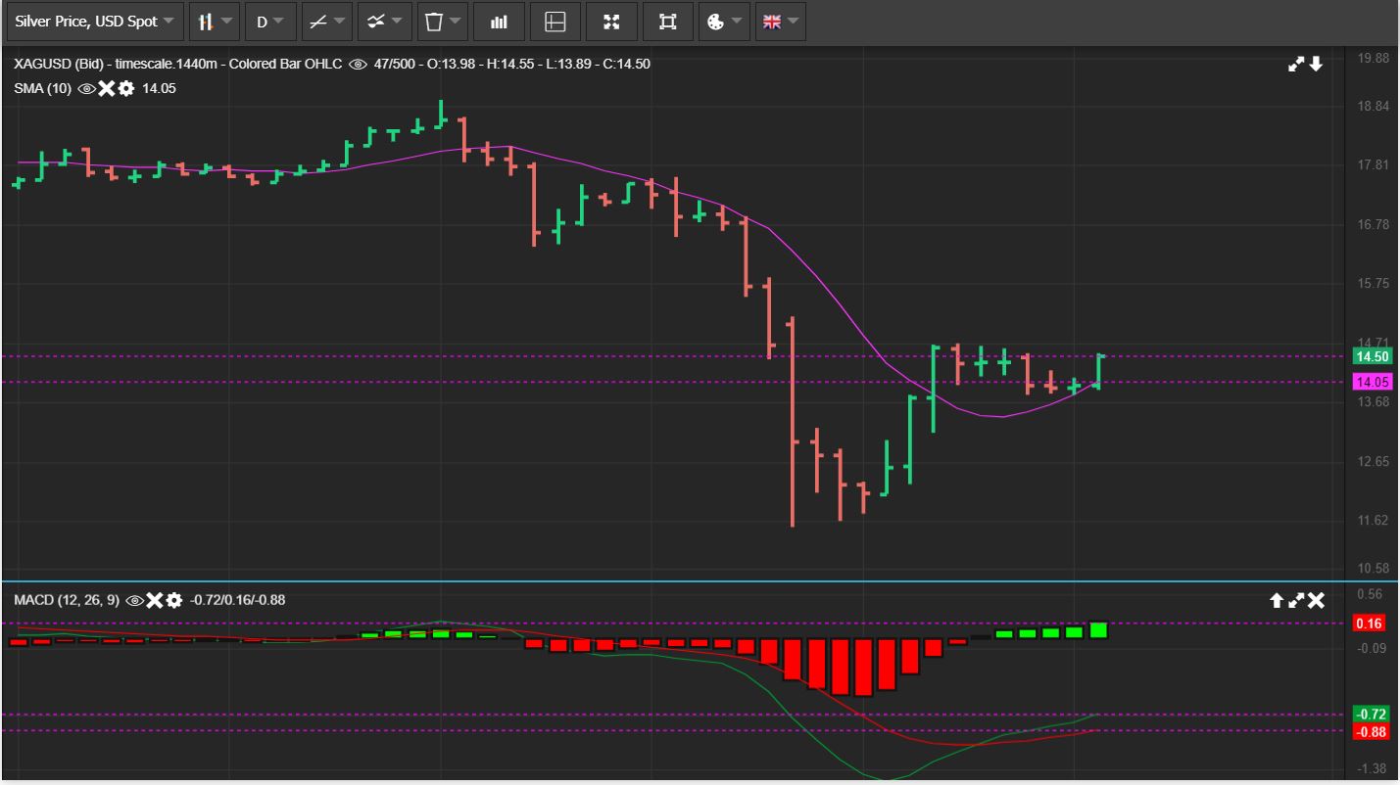Click the -0.09 MACD axis value
This screenshot has height=785, width=1400.
[x=1372, y=647]
